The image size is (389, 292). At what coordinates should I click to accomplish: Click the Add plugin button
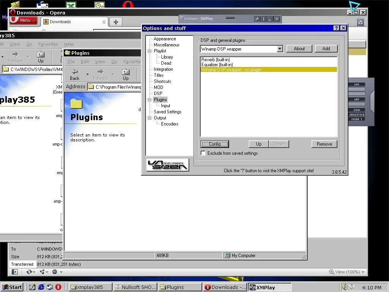(x=326, y=49)
